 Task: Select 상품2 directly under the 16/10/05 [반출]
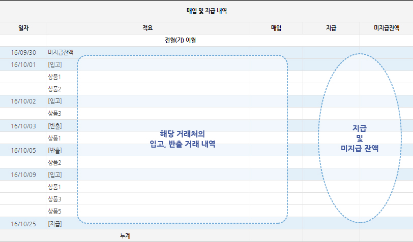point(54,162)
